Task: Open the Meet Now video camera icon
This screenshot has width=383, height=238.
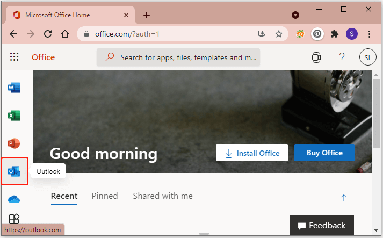Action: 316,57
